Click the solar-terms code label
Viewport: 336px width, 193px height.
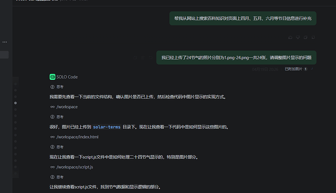click(x=107, y=127)
